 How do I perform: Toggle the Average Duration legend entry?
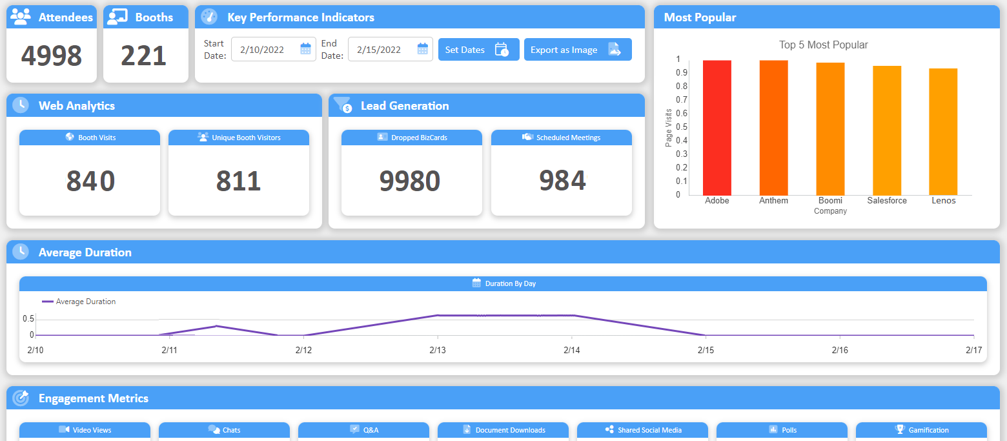click(x=79, y=302)
